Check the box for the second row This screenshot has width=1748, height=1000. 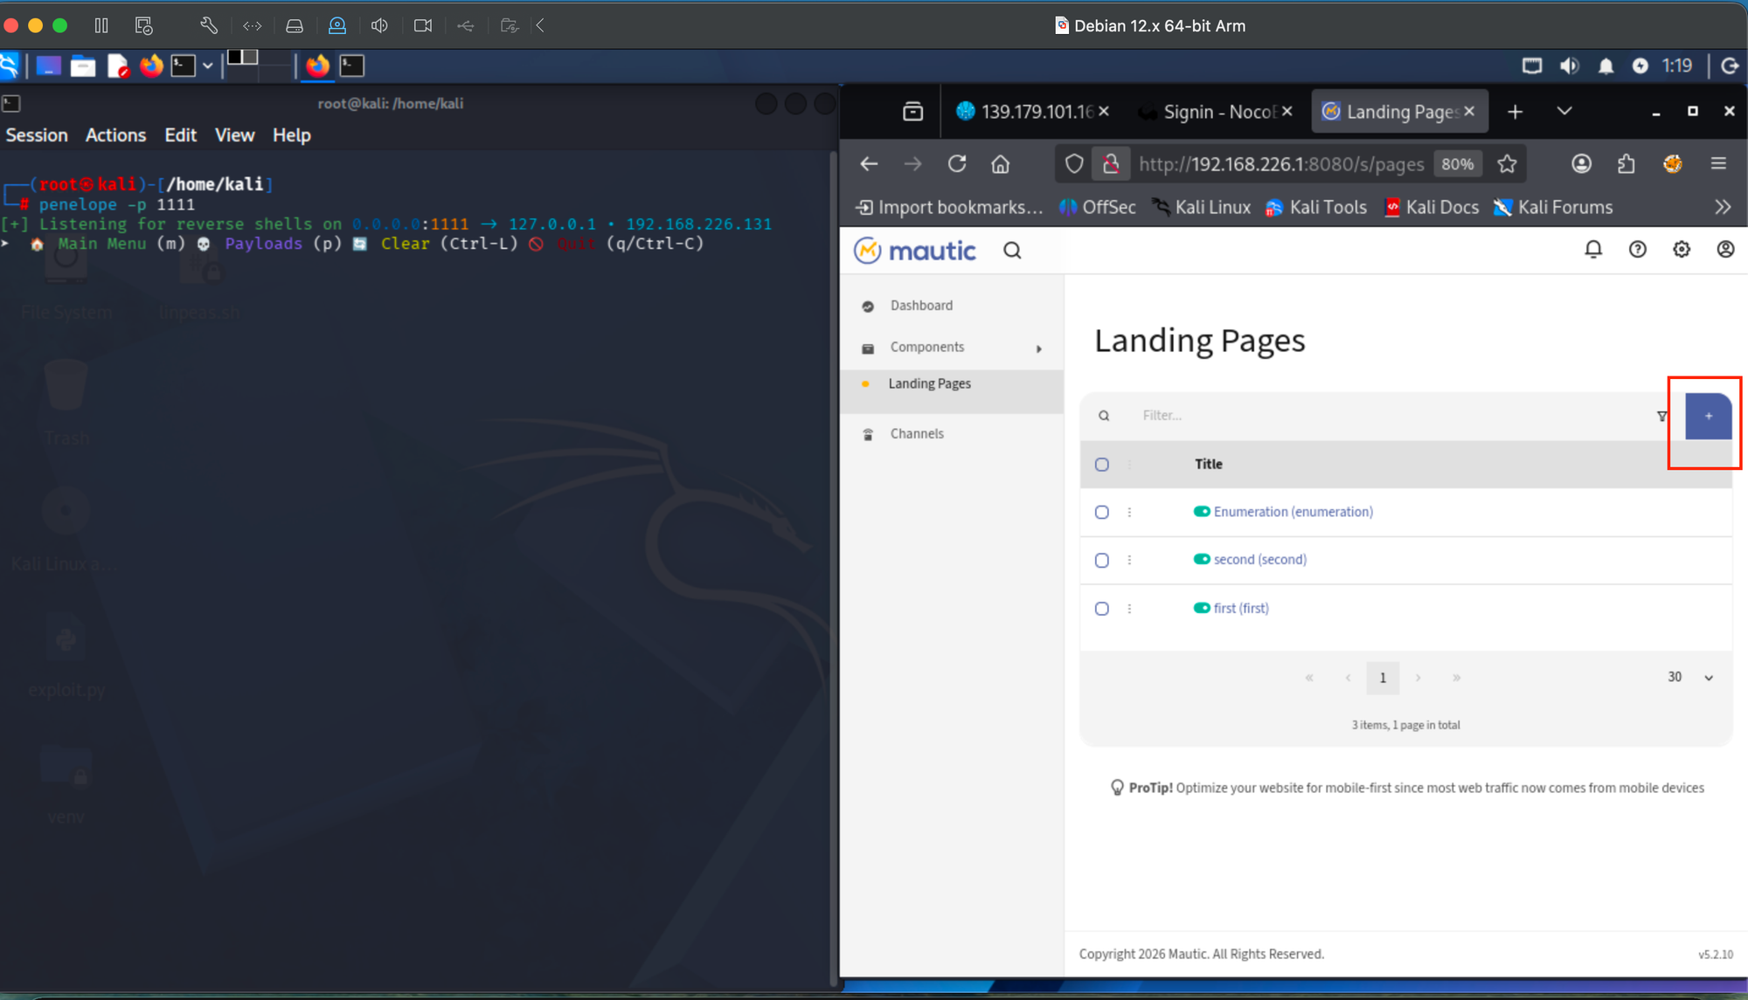click(x=1101, y=561)
